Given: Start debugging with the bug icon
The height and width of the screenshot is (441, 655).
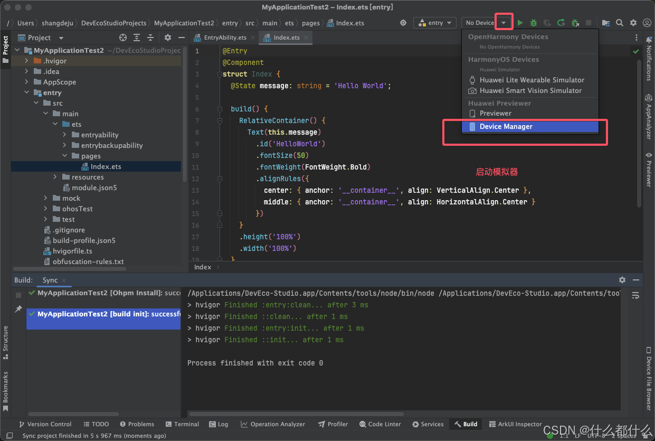Looking at the screenshot, I should (534, 23).
